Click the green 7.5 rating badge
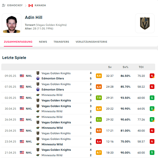 click(99, 98)
